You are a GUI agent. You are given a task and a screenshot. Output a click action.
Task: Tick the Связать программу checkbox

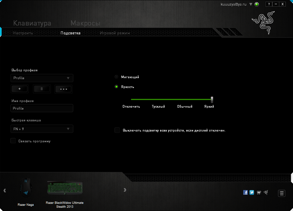13,141
